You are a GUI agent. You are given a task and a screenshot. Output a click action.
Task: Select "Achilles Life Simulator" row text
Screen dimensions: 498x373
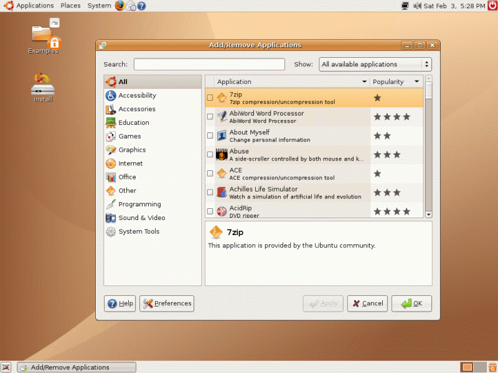point(263,189)
